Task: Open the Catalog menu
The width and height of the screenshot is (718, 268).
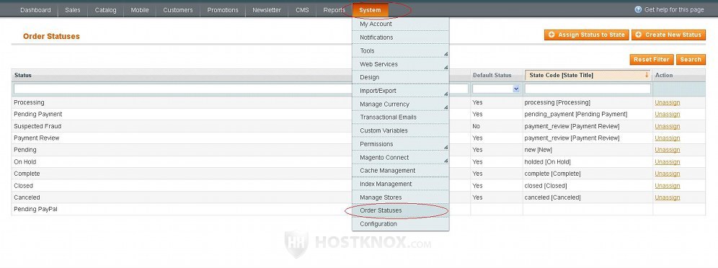Action: click(x=105, y=10)
